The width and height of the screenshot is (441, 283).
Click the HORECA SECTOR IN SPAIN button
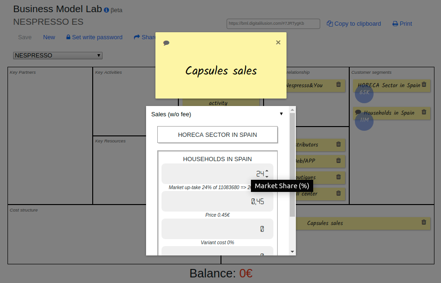217,134
